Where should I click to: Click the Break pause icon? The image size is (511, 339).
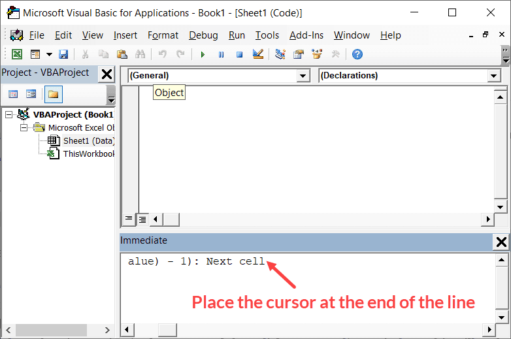click(x=221, y=54)
